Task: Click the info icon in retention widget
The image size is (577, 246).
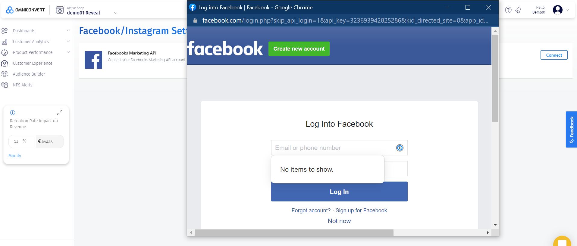Action: [13, 113]
